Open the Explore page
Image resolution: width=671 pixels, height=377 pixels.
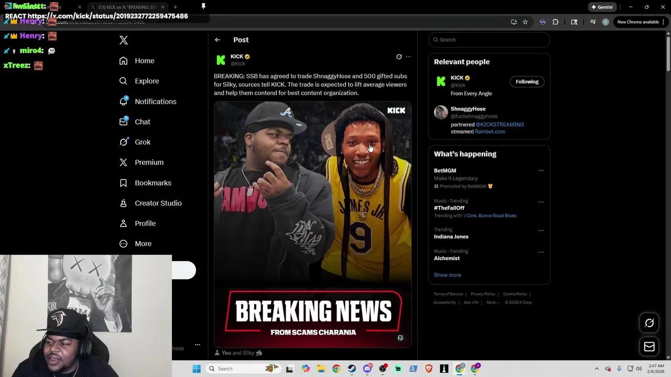coord(139,81)
